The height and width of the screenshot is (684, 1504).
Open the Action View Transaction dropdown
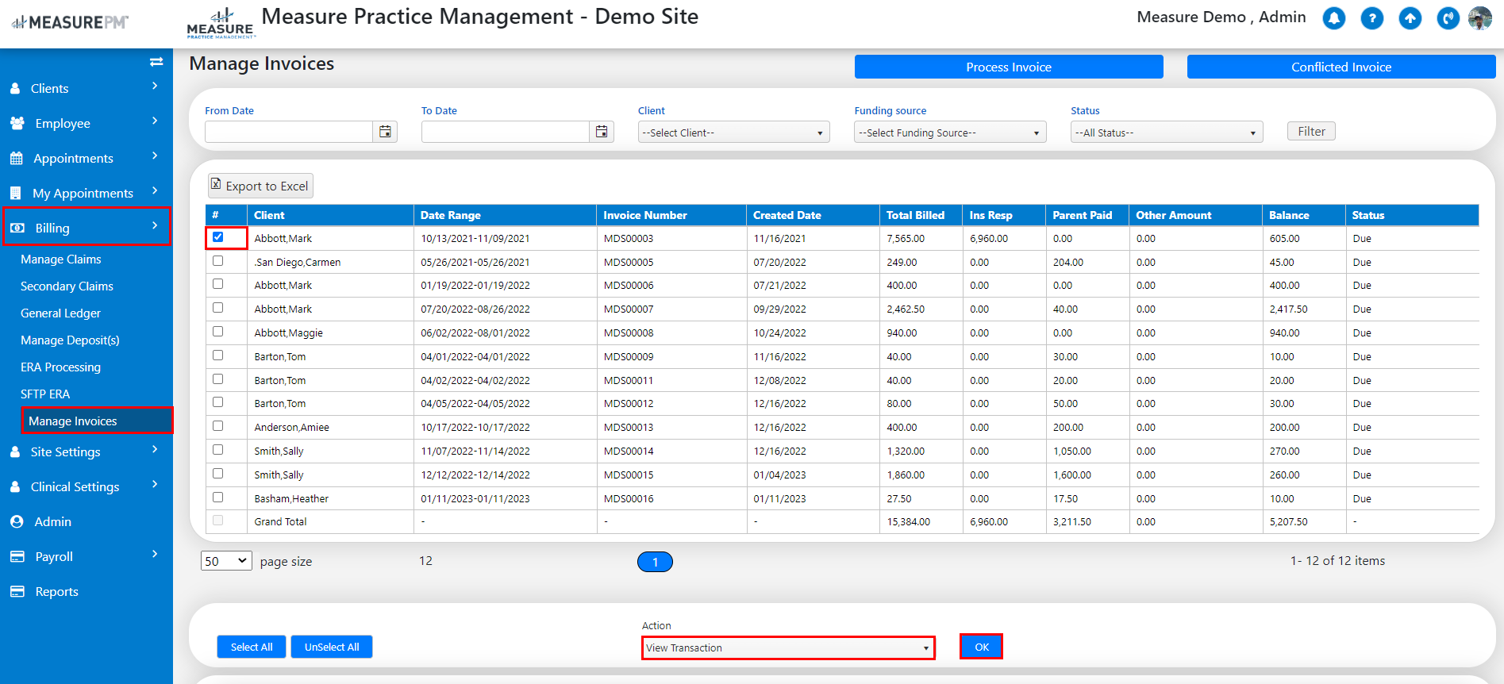[x=788, y=647]
